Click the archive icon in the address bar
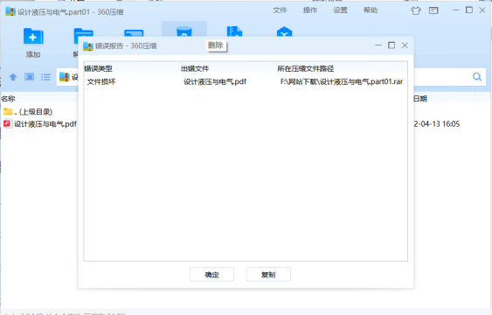 (x=64, y=77)
